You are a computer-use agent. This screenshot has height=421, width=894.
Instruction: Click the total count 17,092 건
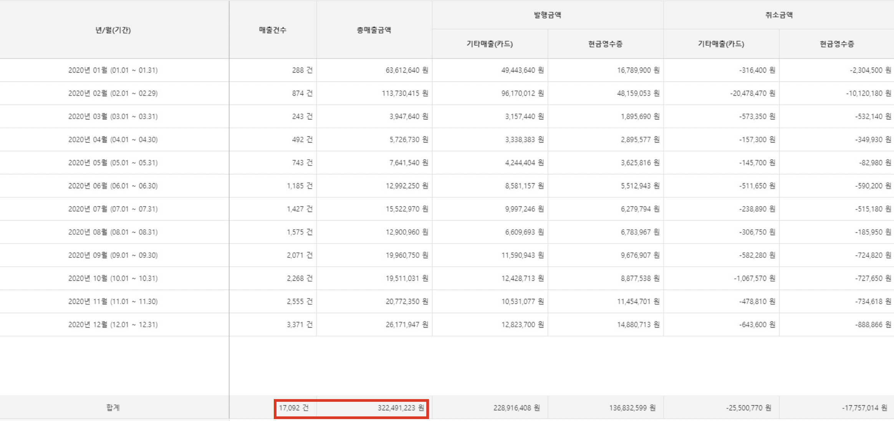pos(293,408)
